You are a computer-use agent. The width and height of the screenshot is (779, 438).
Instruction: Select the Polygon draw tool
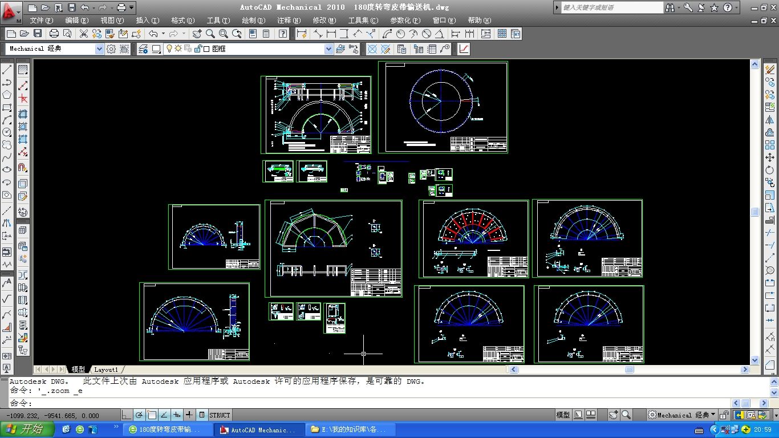(7, 95)
